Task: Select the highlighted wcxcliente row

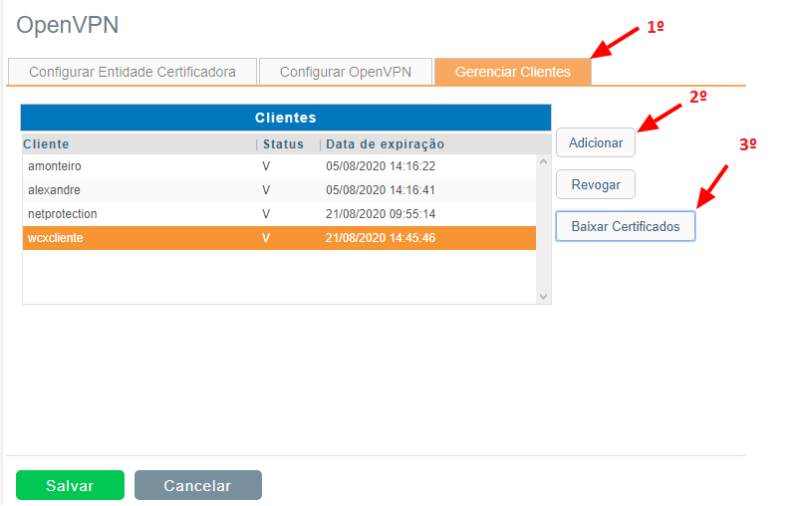Action: [279, 238]
